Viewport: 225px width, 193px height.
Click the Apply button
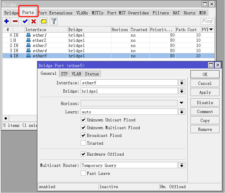205,92
